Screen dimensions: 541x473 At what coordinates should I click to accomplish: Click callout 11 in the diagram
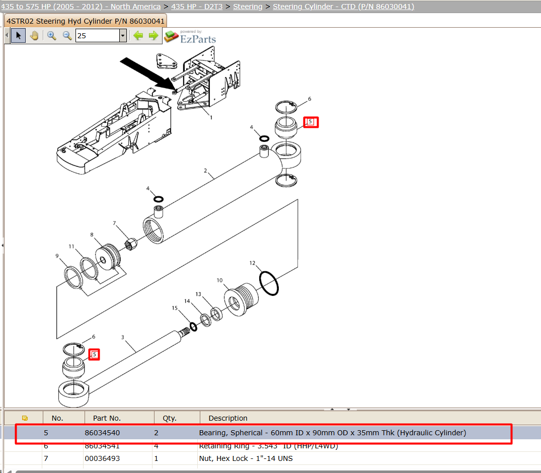pos(71,247)
